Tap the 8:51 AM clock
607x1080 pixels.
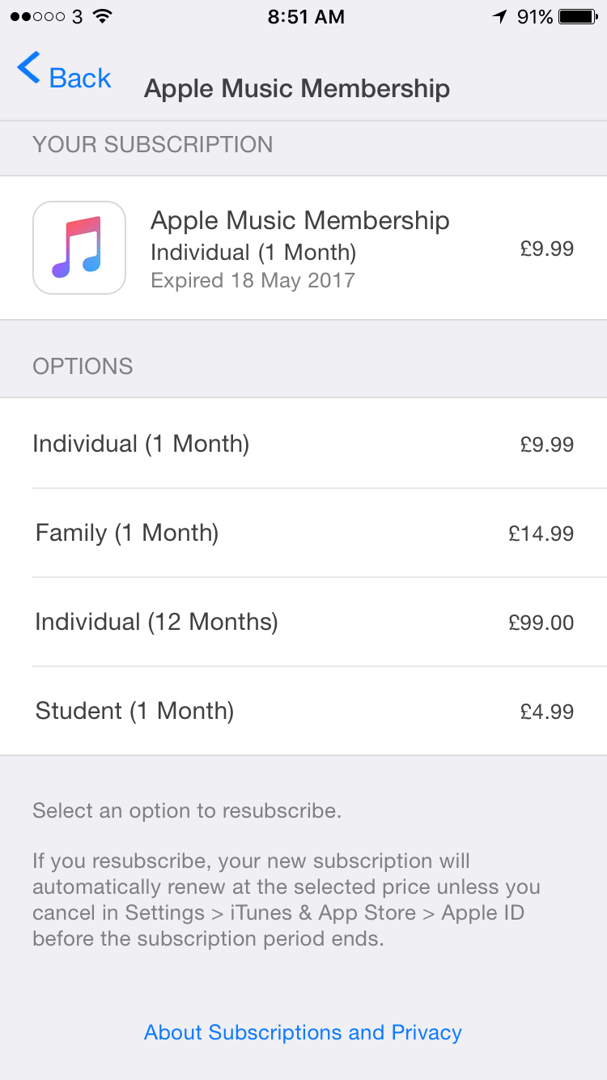(306, 16)
